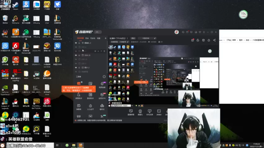This screenshot has width=264, height=148.
Task: Click the 横屏 mode pill beside the logo
Action: [x=98, y=32]
